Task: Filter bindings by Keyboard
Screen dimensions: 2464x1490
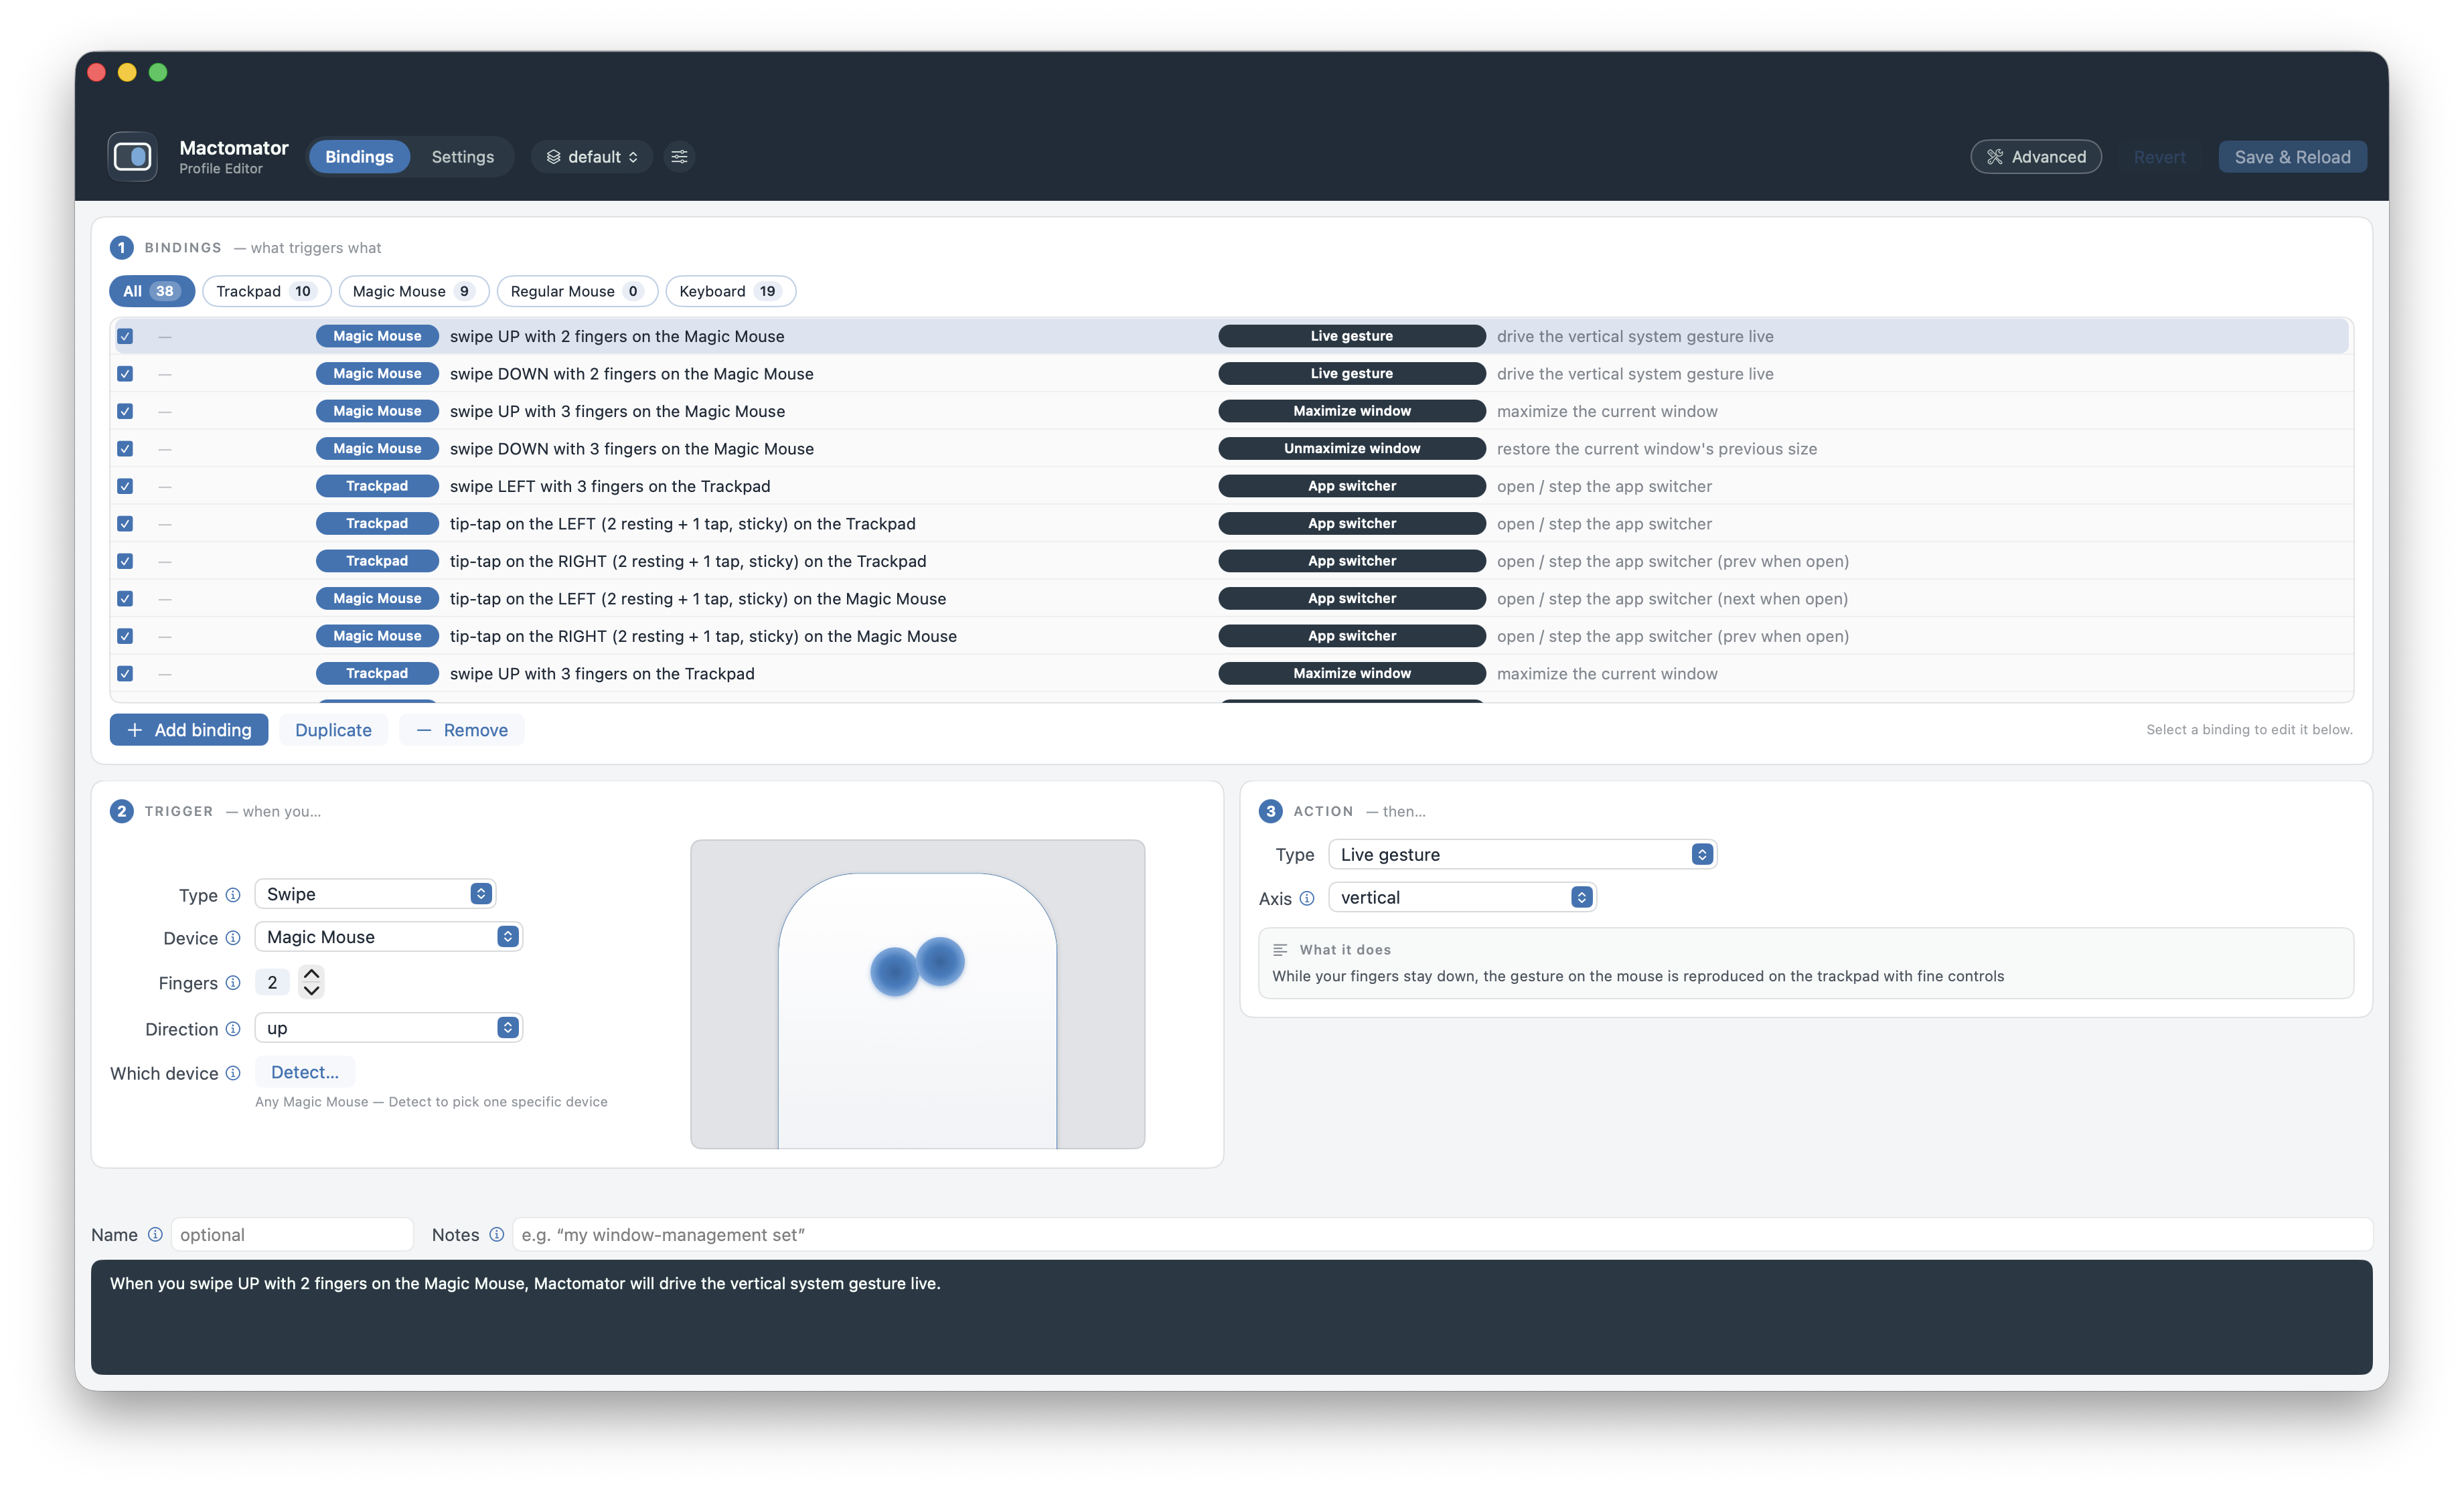Action: click(730, 291)
